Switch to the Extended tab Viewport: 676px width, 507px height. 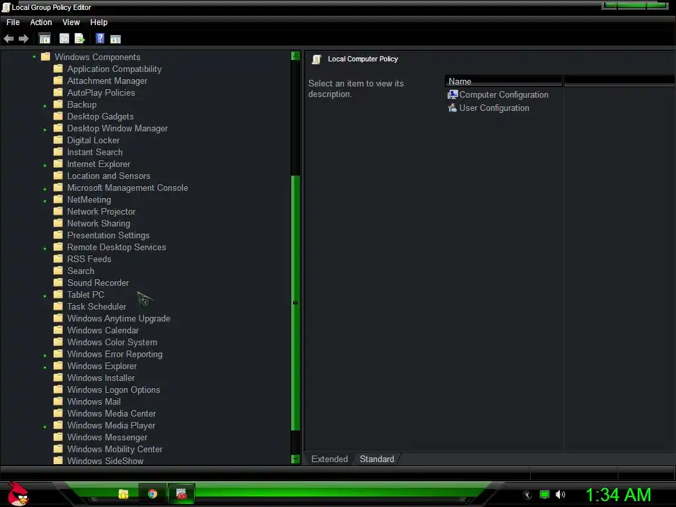point(329,459)
